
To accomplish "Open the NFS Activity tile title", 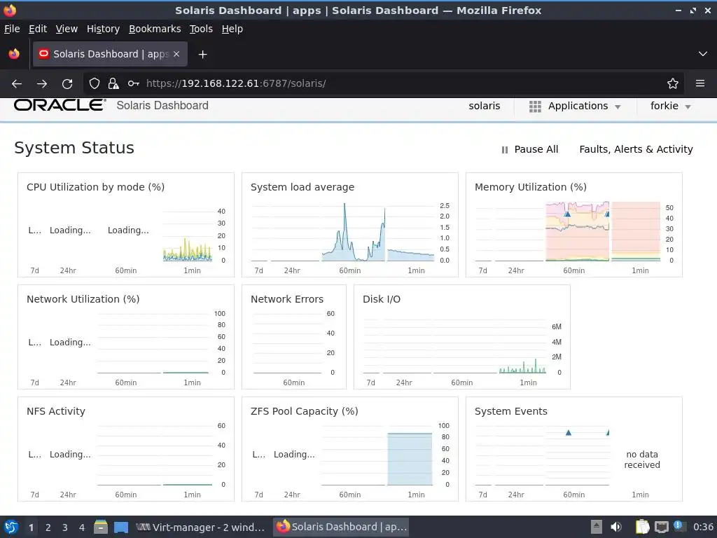I will tap(56, 411).
